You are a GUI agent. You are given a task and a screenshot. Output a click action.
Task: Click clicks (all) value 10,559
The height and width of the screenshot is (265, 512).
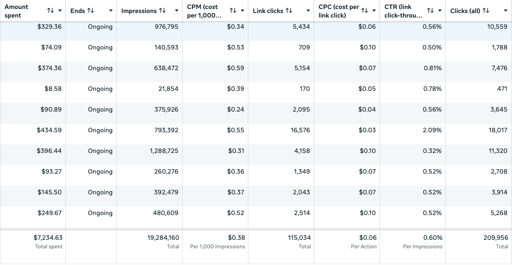click(497, 27)
